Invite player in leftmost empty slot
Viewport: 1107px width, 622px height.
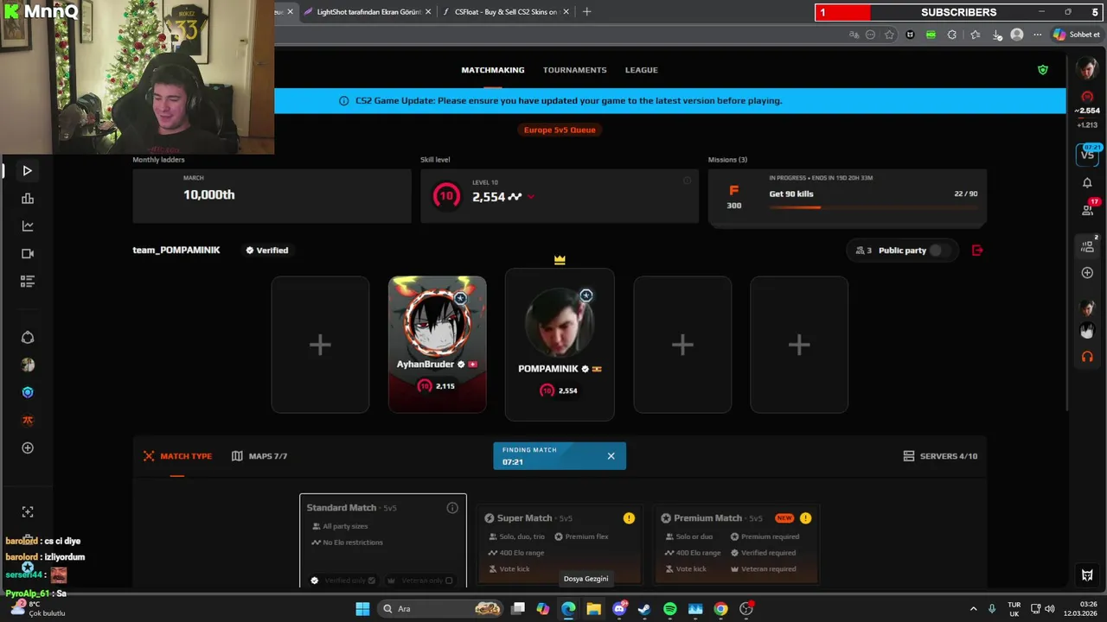(320, 345)
